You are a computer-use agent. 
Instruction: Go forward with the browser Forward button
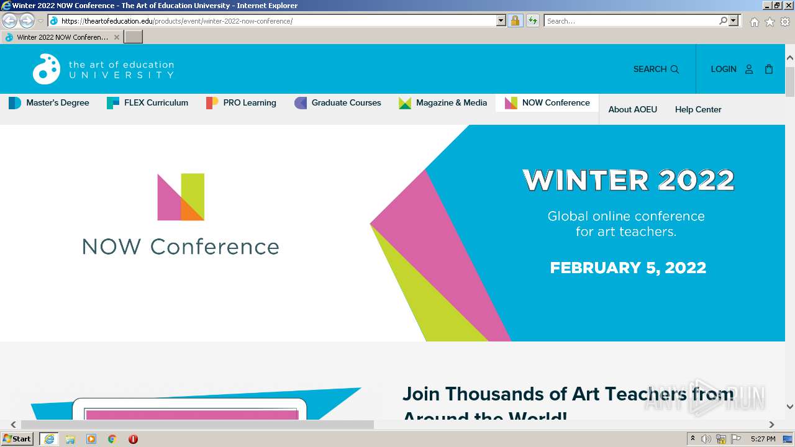27,21
